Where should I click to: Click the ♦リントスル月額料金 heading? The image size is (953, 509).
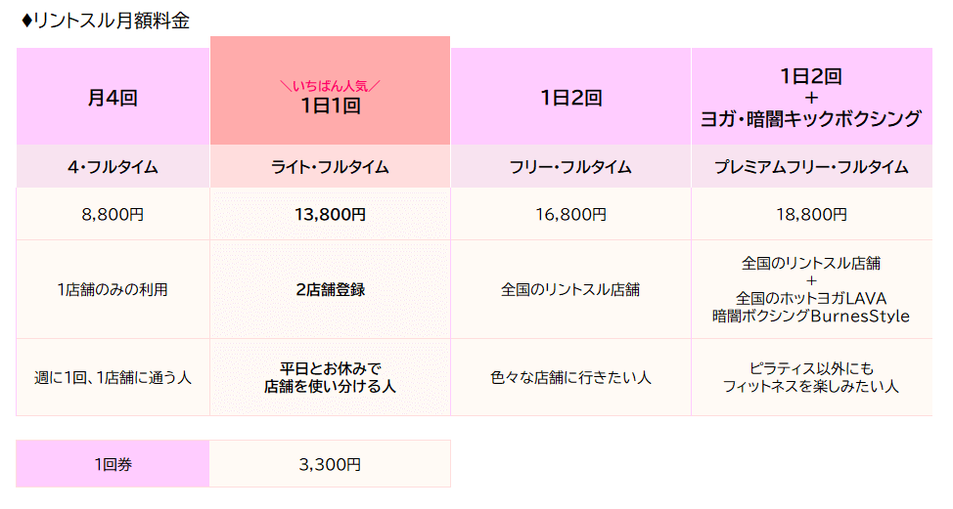pos(105,21)
